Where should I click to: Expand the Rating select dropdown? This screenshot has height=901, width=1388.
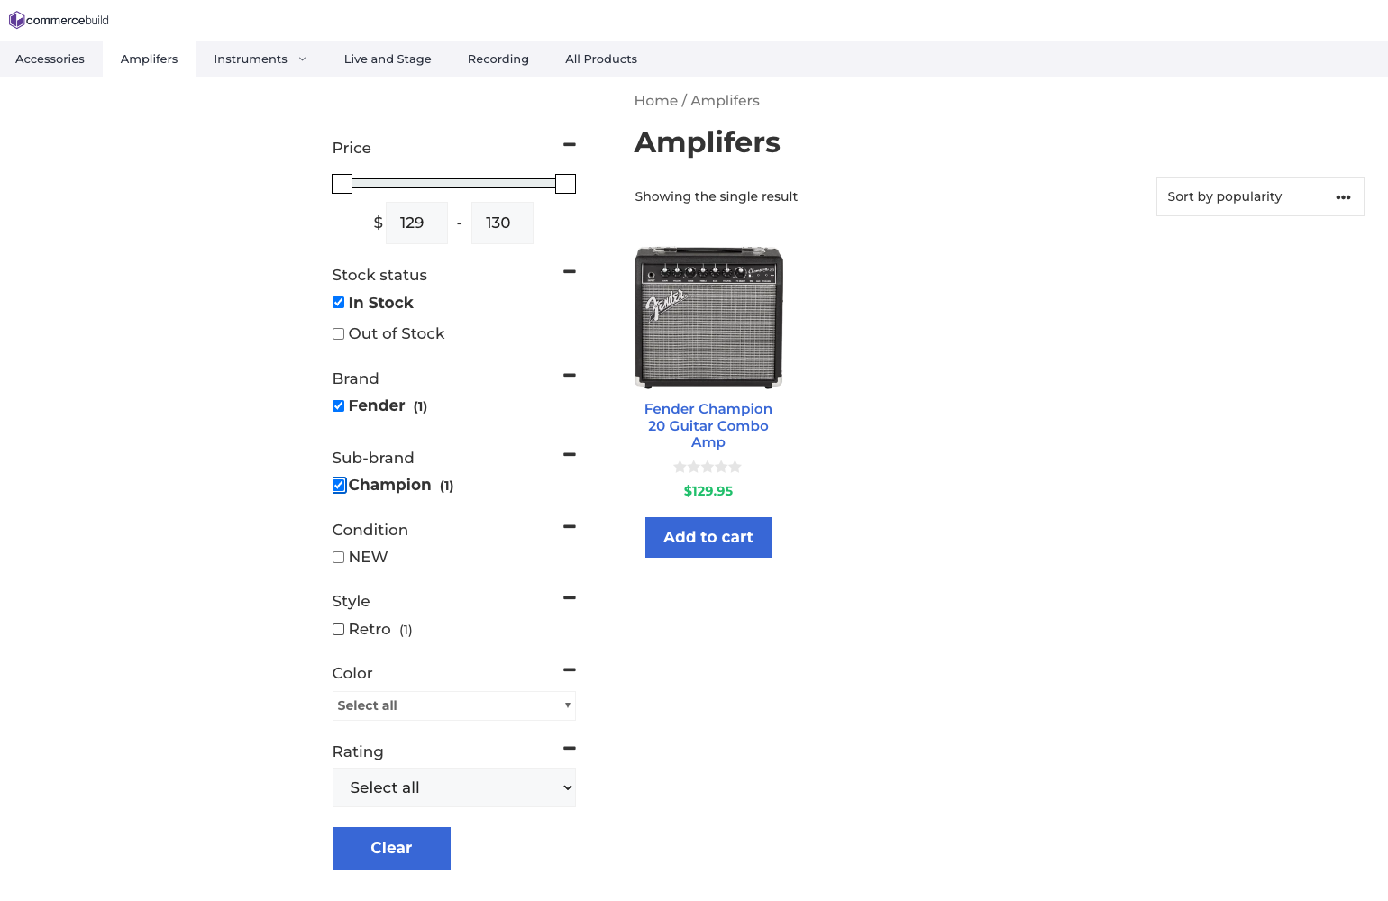pyautogui.click(x=453, y=787)
